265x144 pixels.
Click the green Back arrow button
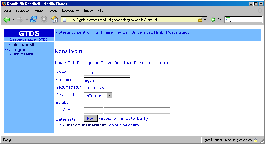tap(7, 20)
